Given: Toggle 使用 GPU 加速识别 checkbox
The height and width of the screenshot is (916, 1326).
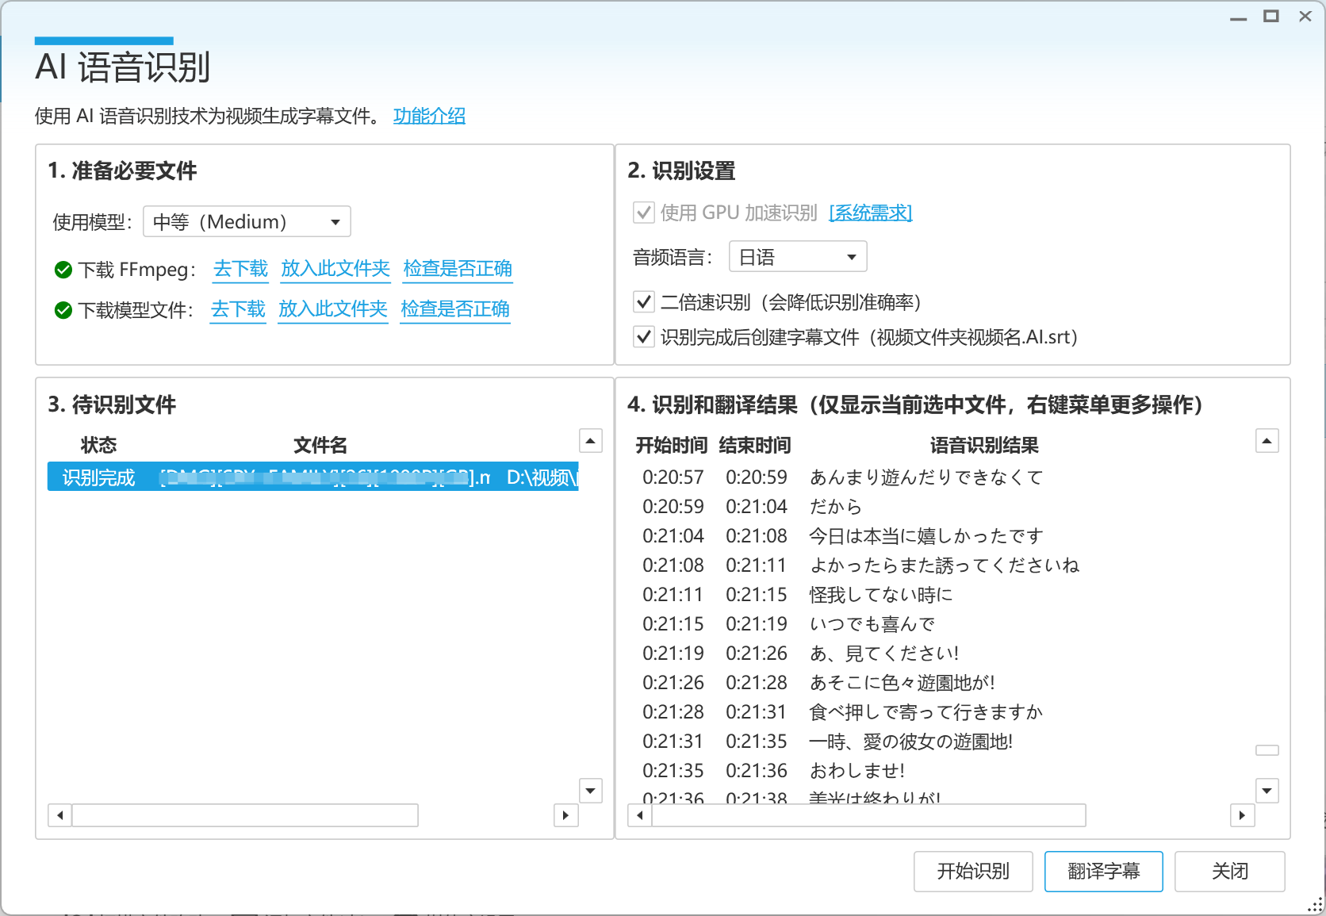Looking at the screenshot, I should click(643, 213).
